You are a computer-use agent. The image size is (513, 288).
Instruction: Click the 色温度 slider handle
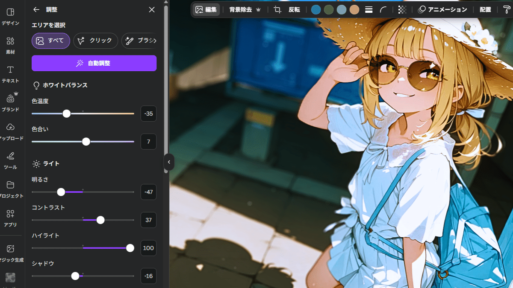pos(66,113)
